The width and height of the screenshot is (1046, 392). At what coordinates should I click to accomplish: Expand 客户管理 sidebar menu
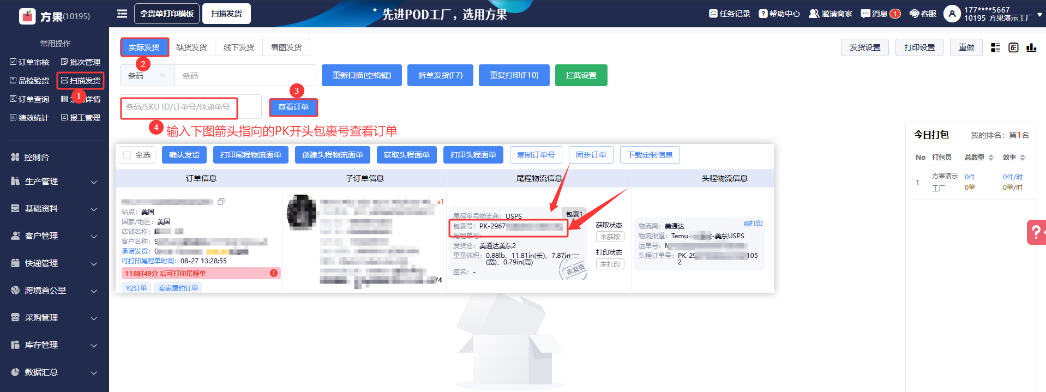point(55,236)
